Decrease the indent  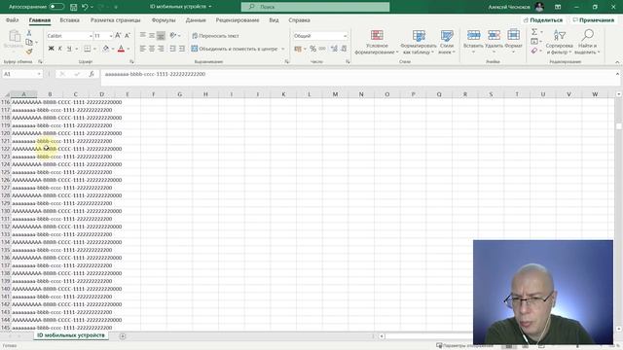173,49
